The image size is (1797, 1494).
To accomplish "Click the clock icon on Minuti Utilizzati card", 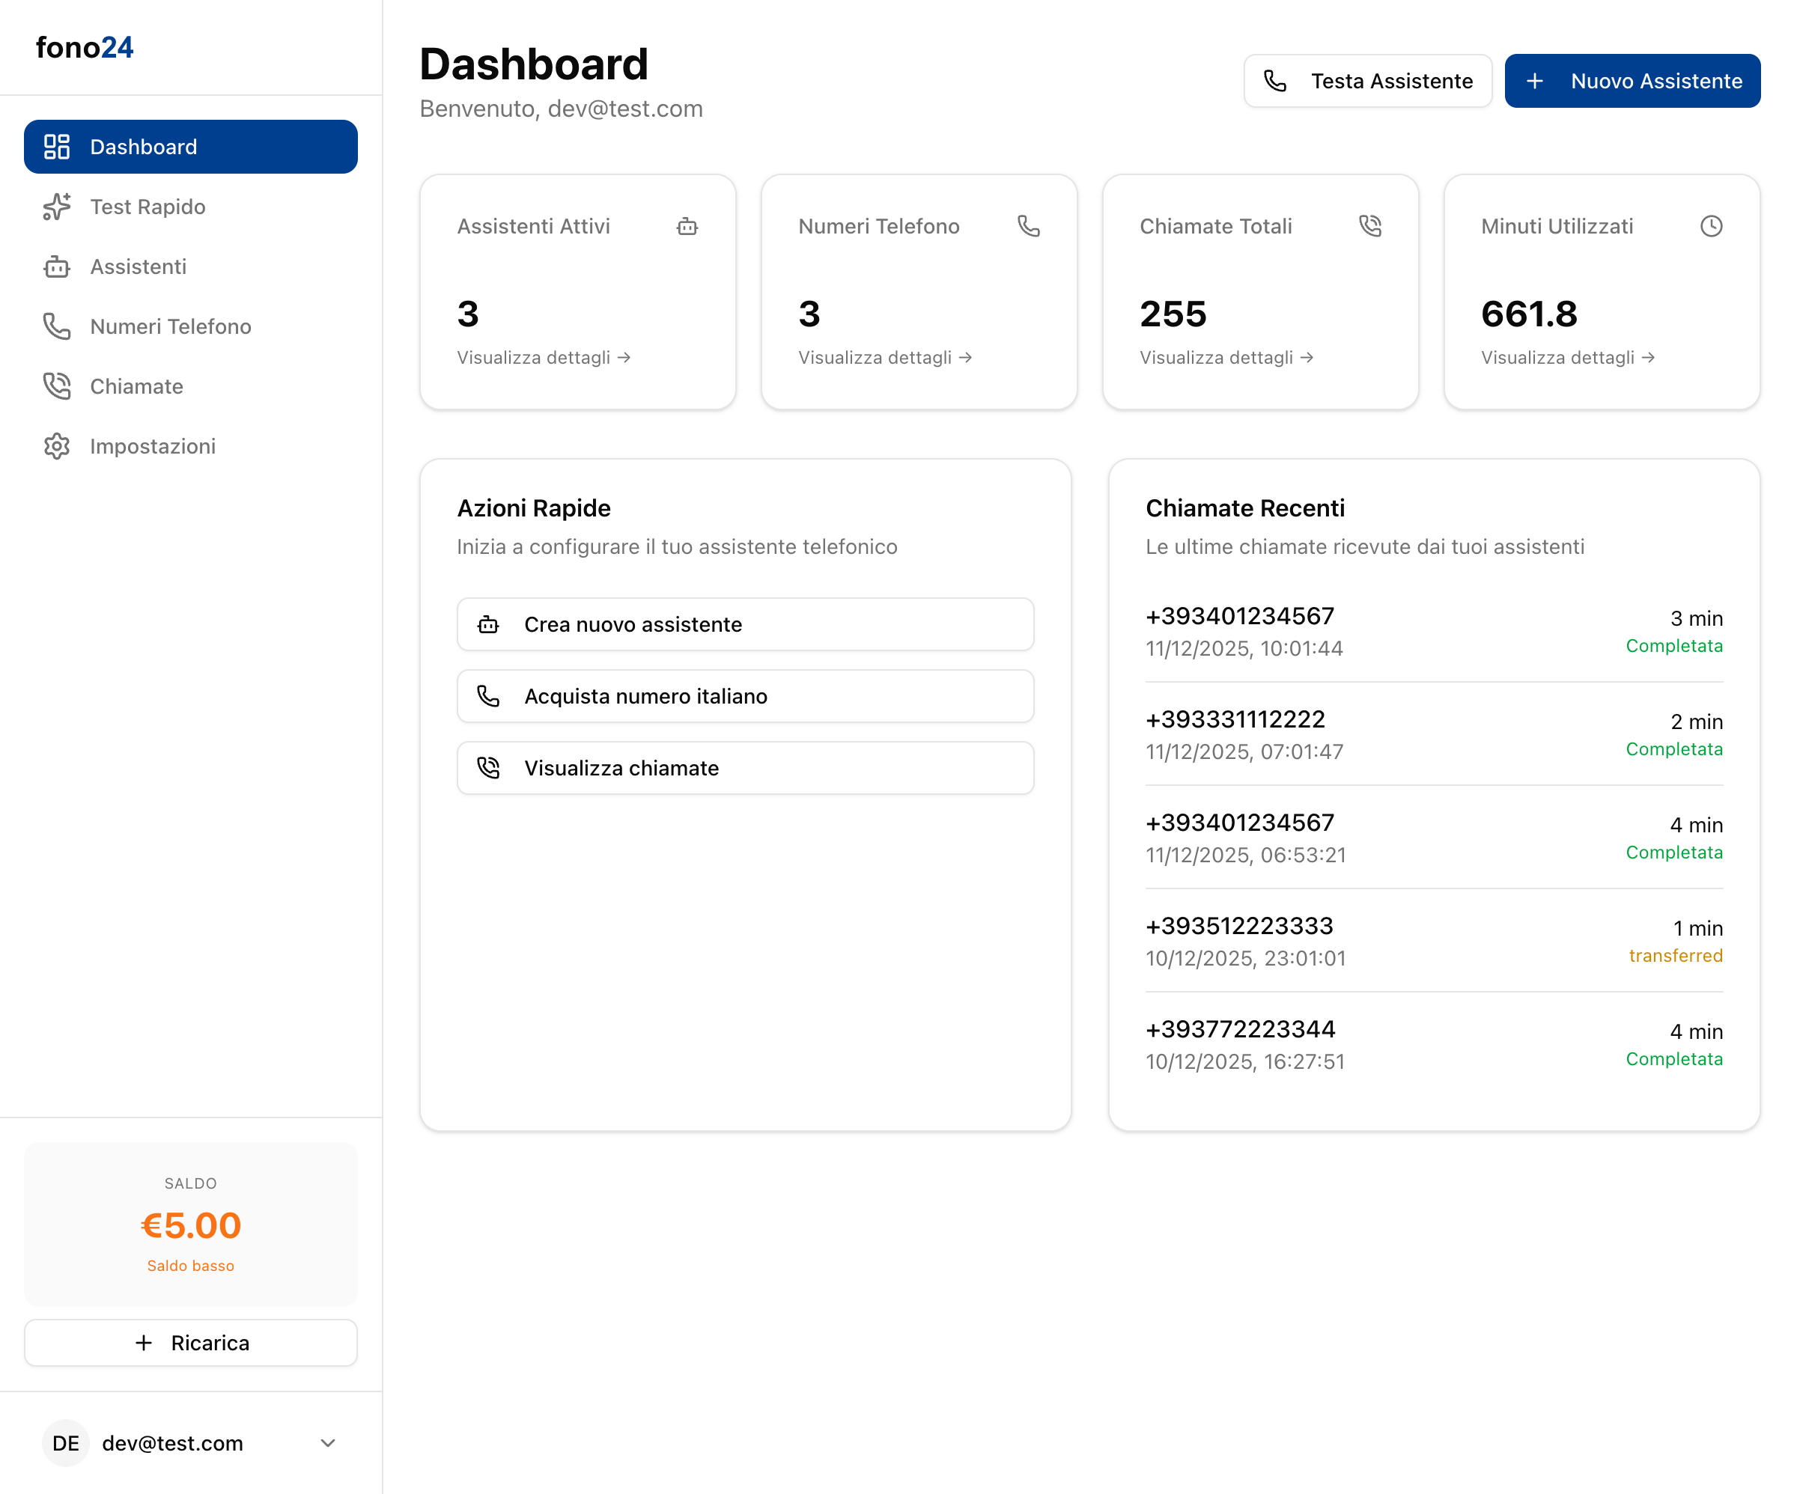I will [1712, 226].
